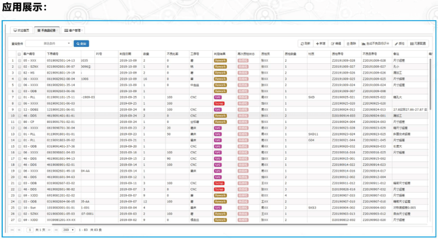Select row number 10 cell
Image resolution: width=438 pixels, height=239 pixels.
coord(13,116)
